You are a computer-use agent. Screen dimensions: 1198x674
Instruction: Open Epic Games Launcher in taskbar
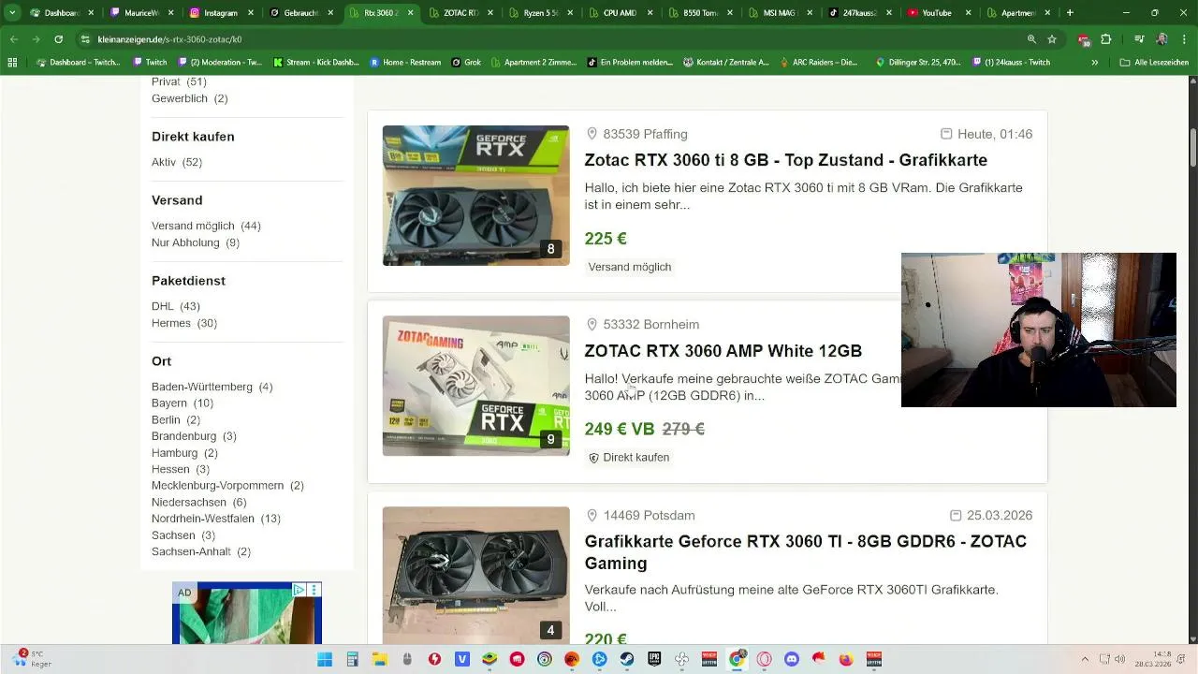(x=654, y=660)
